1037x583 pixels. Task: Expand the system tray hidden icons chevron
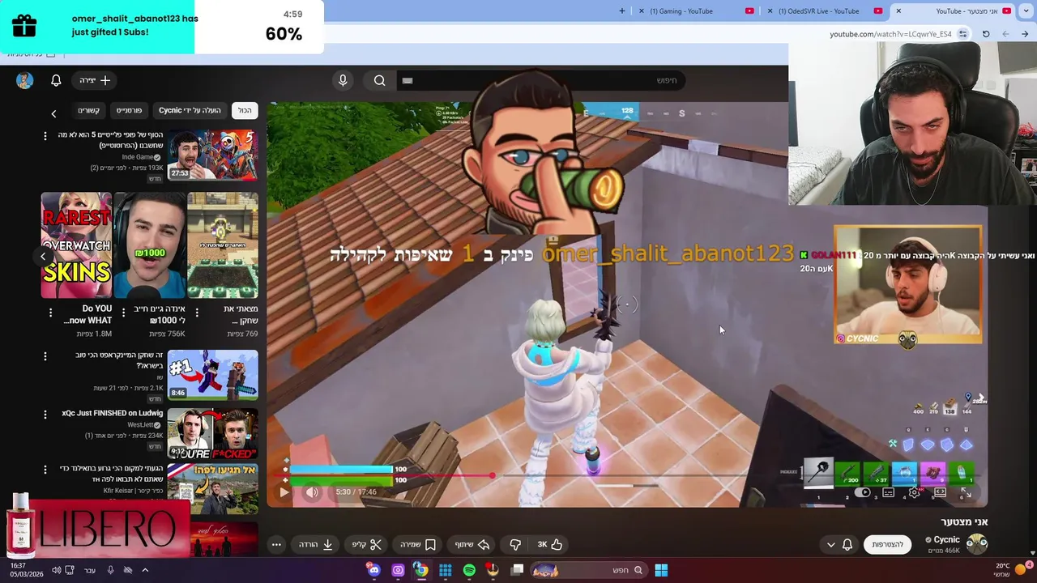145,570
